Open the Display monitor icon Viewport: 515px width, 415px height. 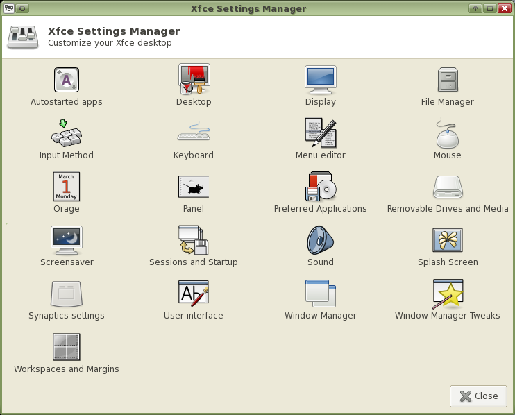[x=321, y=80]
